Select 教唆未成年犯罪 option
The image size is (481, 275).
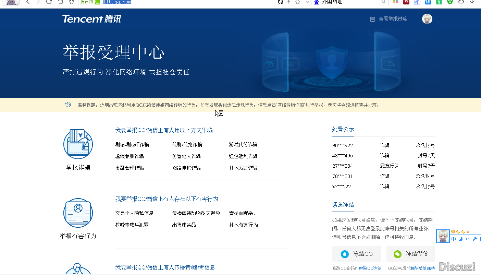(x=132, y=225)
